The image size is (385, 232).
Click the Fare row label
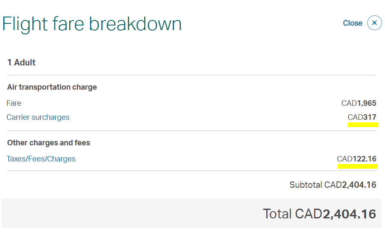[x=14, y=103]
